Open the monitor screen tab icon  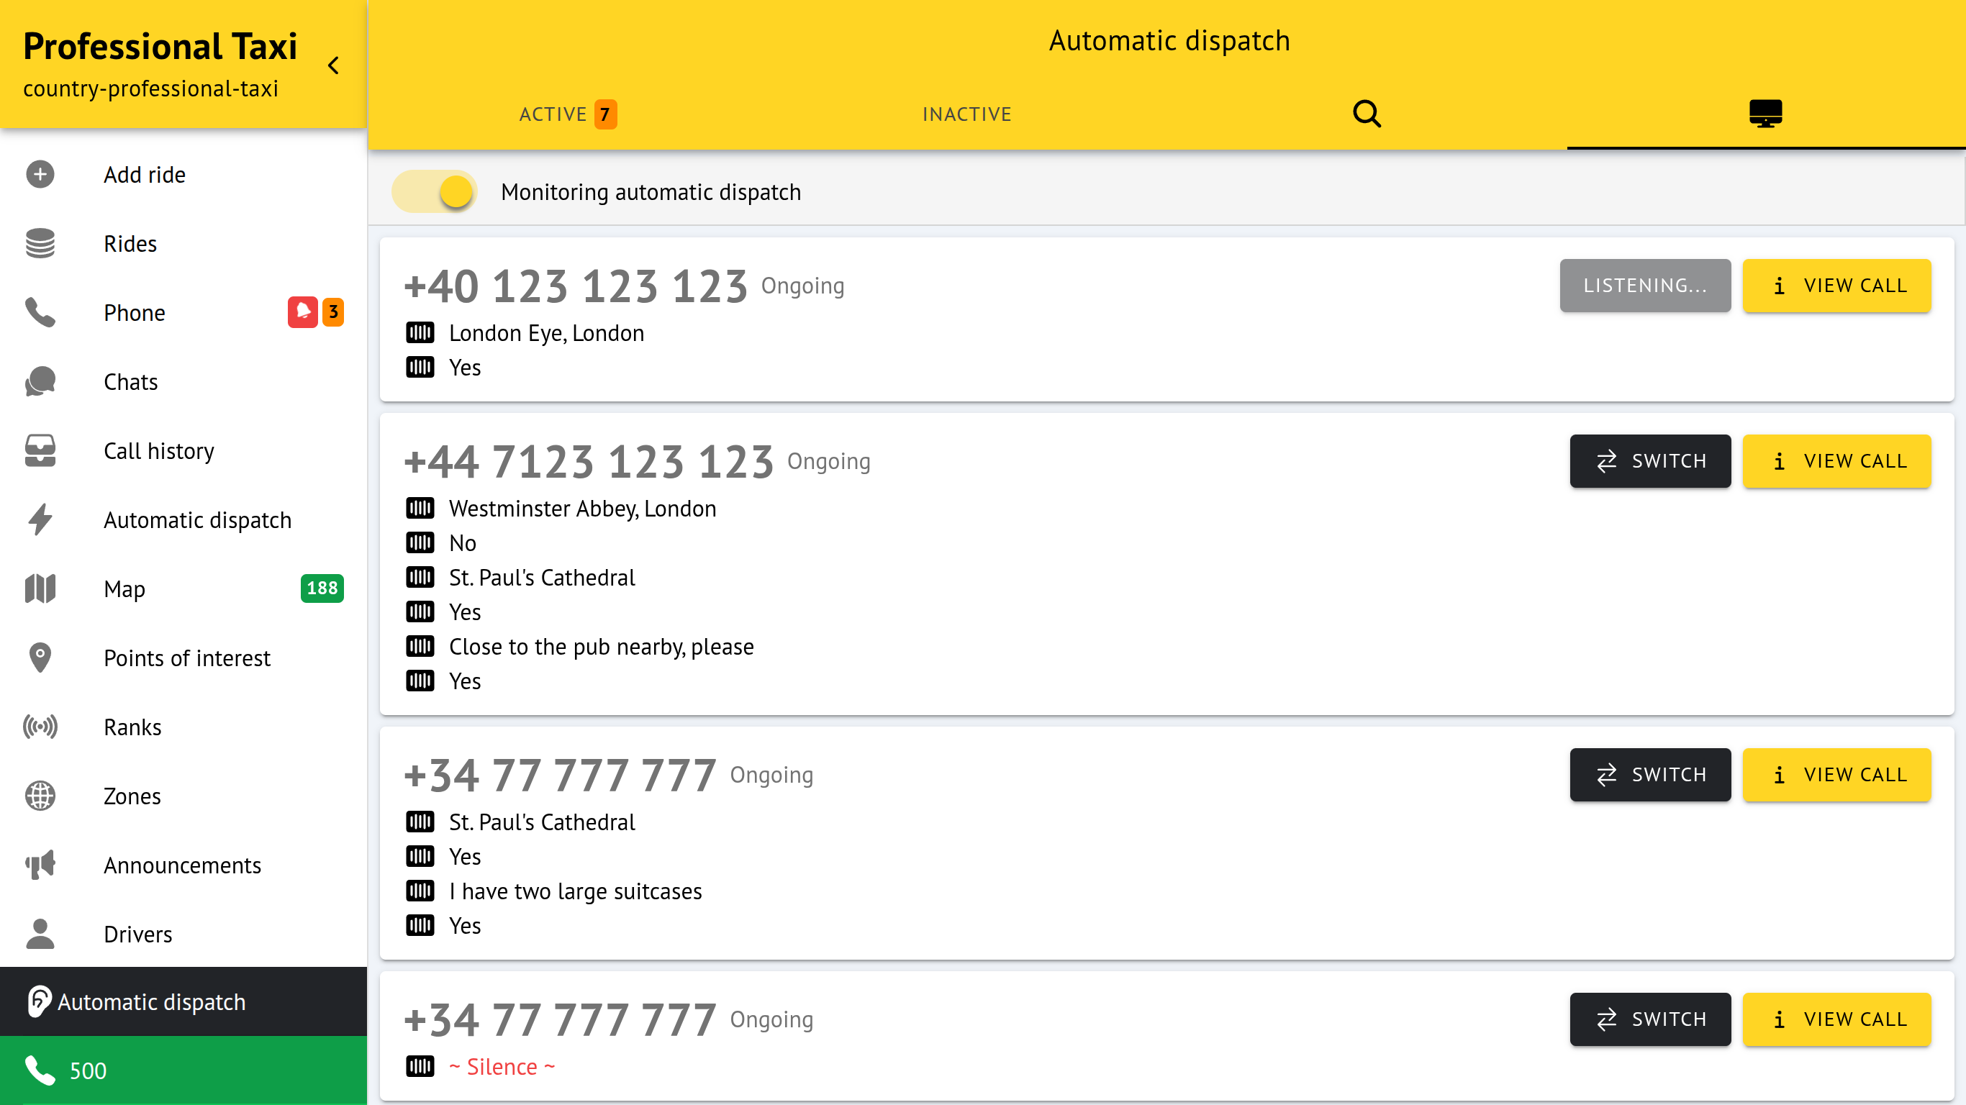(x=1765, y=114)
